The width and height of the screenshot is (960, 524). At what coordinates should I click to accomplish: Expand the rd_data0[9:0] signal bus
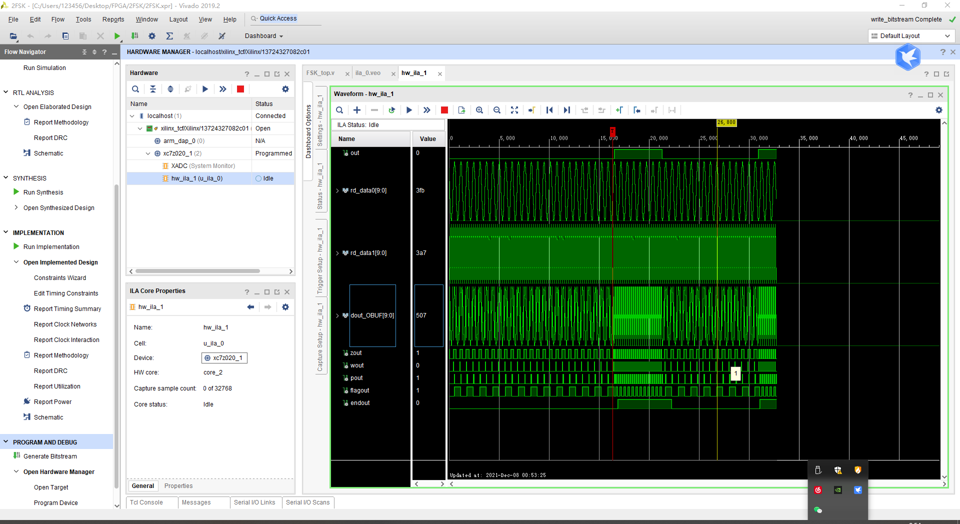[337, 190]
